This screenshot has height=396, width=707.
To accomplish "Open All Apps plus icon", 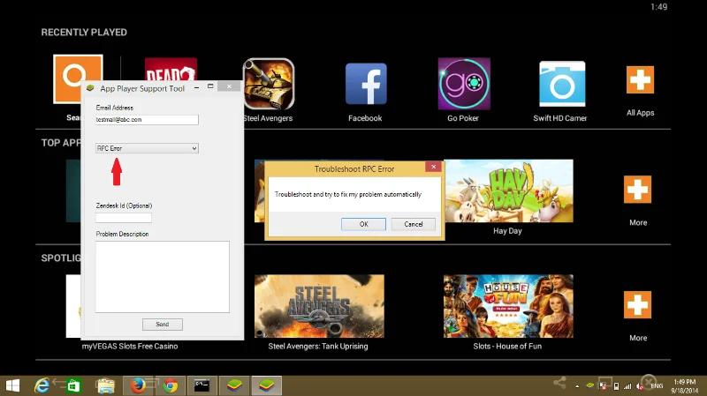I will pos(640,79).
